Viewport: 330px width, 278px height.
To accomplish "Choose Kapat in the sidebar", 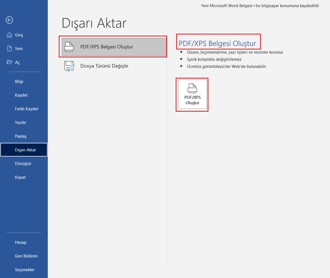I will (24, 177).
